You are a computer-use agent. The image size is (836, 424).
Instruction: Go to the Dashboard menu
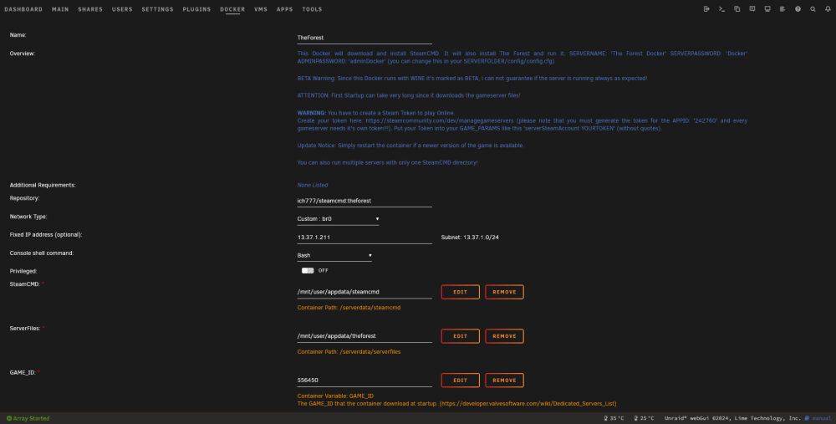(23, 9)
